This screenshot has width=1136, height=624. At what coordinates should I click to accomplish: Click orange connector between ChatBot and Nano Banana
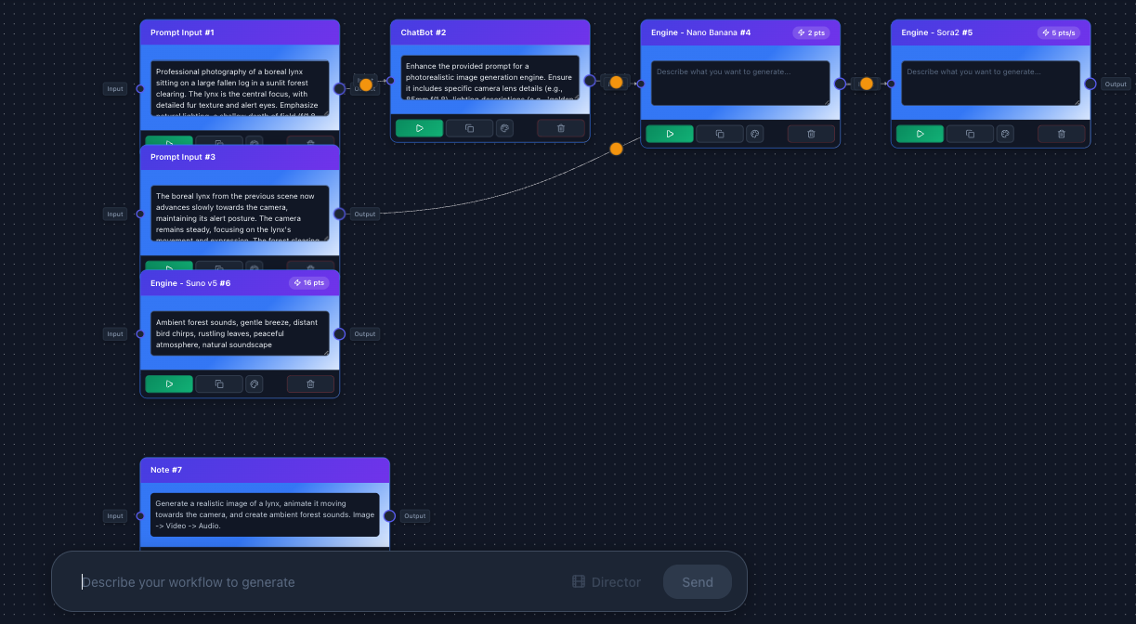coord(615,82)
